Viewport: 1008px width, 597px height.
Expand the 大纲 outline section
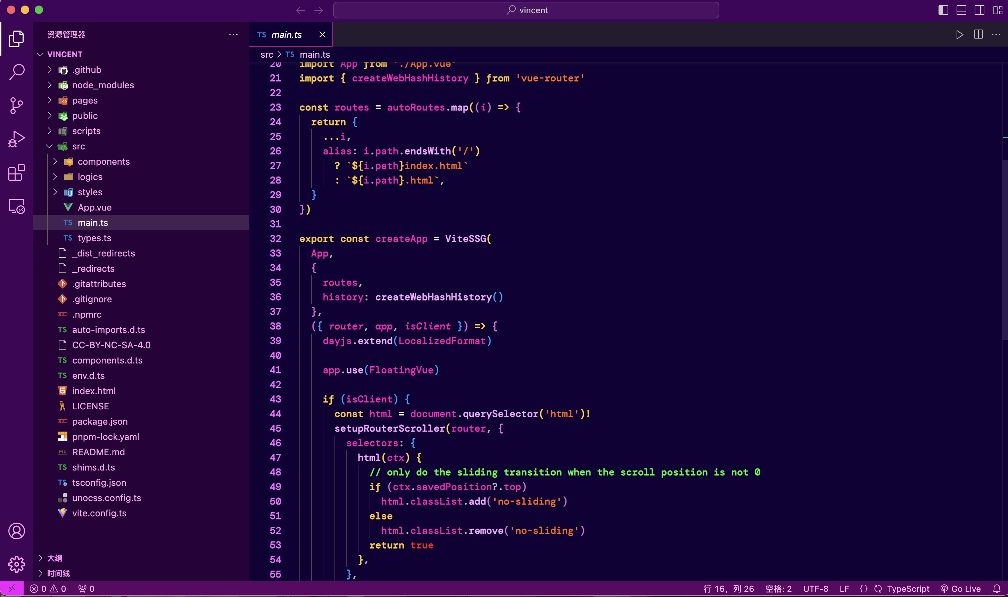pos(54,558)
